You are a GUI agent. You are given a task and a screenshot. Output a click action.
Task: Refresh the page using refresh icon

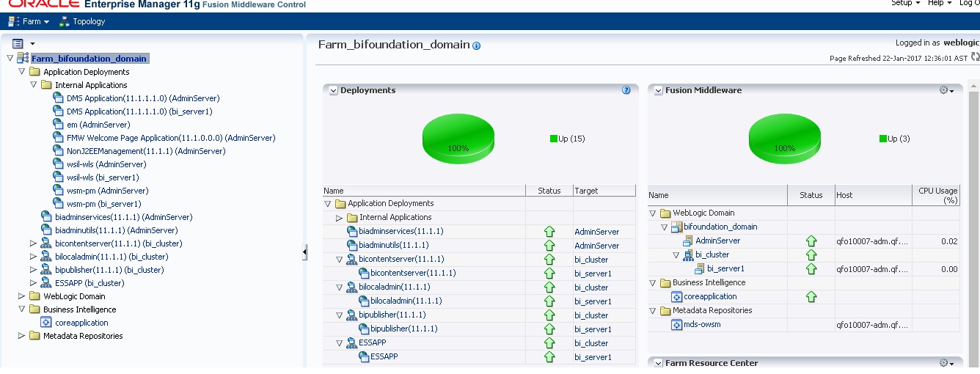975,57
